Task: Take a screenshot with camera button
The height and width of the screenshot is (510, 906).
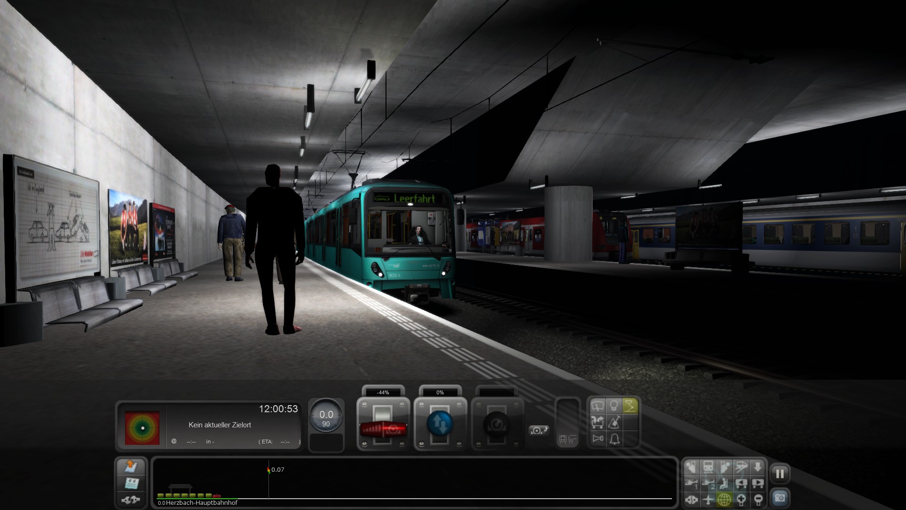Action: [x=780, y=498]
